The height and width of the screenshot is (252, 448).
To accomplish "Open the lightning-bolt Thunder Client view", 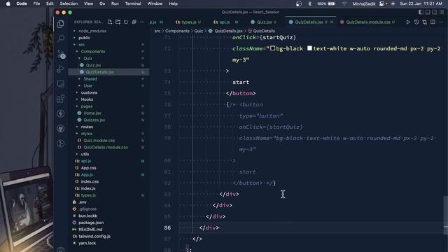I will pos(61,113).
